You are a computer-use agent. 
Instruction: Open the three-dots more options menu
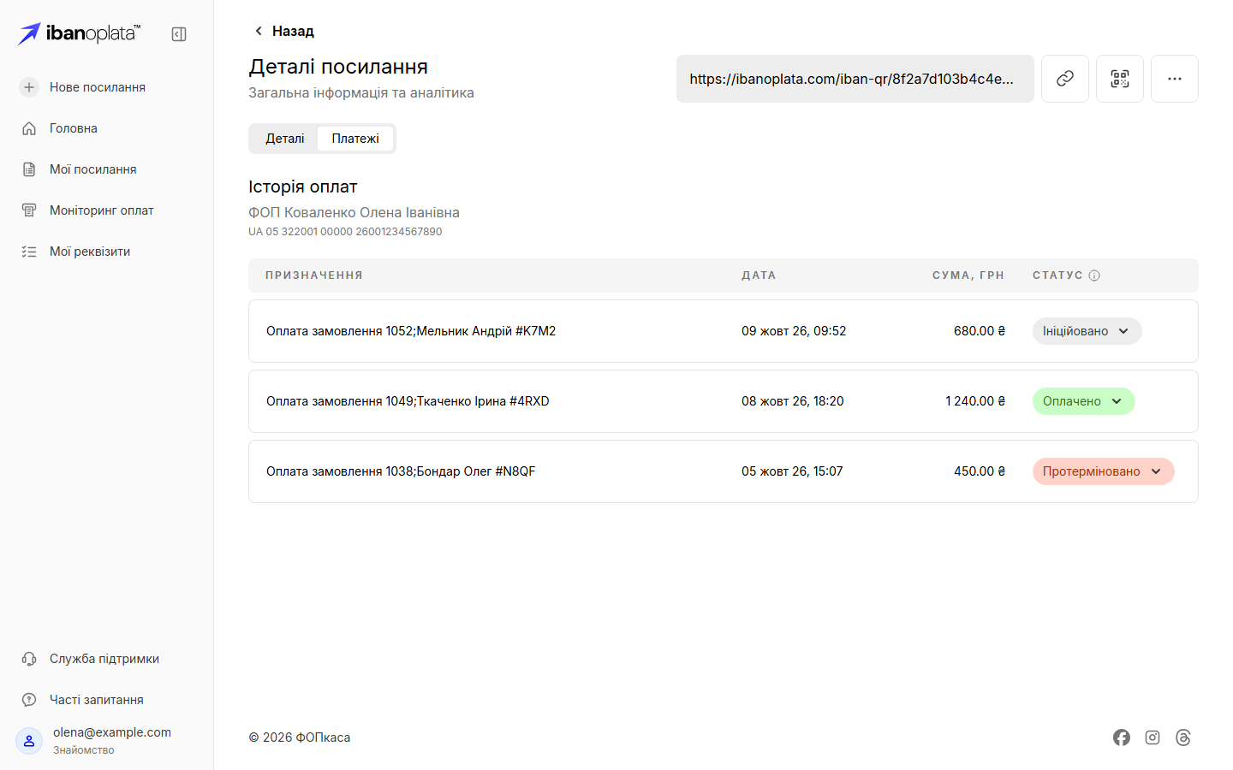[x=1175, y=79]
